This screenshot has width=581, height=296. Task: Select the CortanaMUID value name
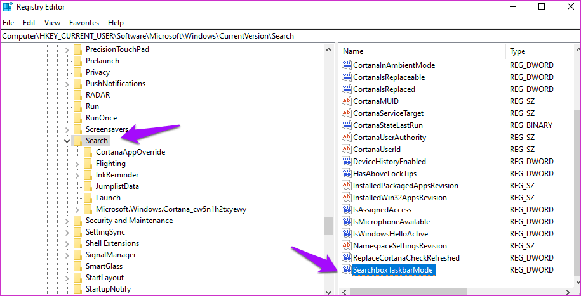(x=376, y=101)
